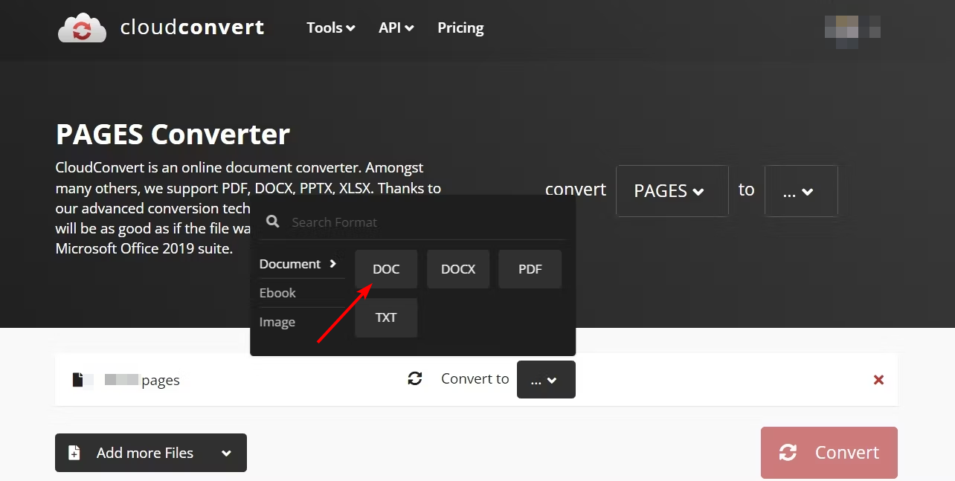The height and width of the screenshot is (481, 955).
Task: Select the Image format category
Action: pos(277,322)
